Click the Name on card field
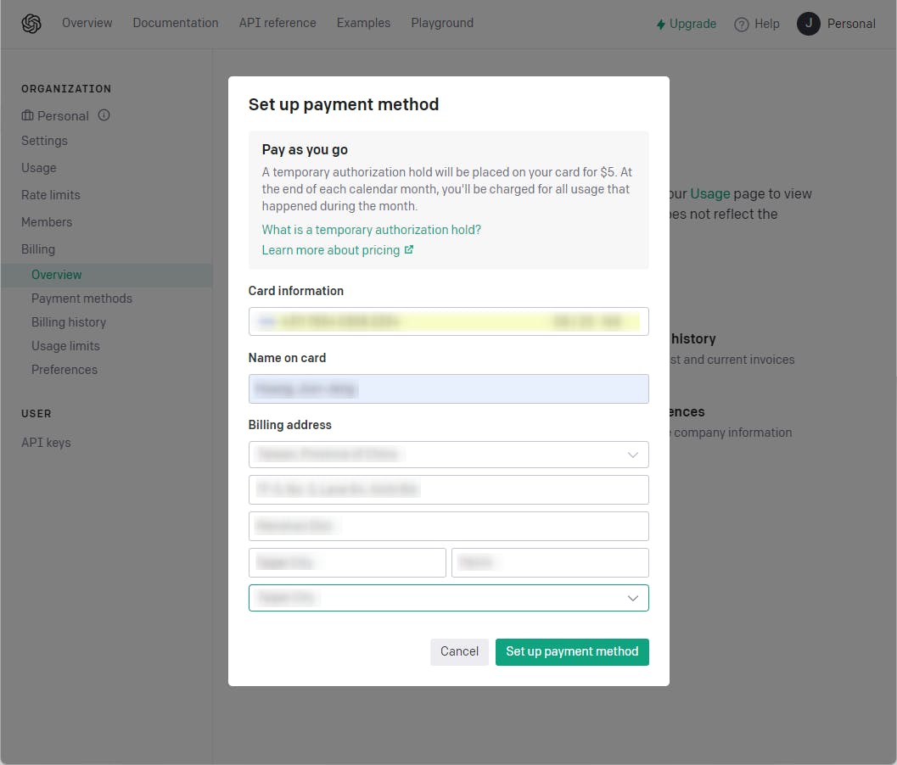This screenshot has width=897, height=765. click(x=448, y=388)
